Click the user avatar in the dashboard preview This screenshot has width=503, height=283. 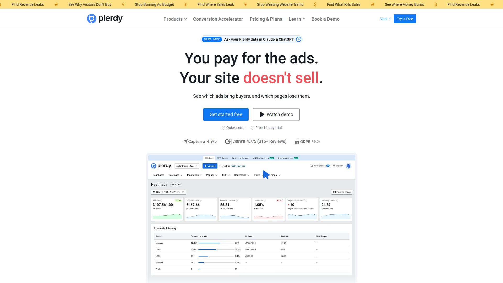(348, 166)
